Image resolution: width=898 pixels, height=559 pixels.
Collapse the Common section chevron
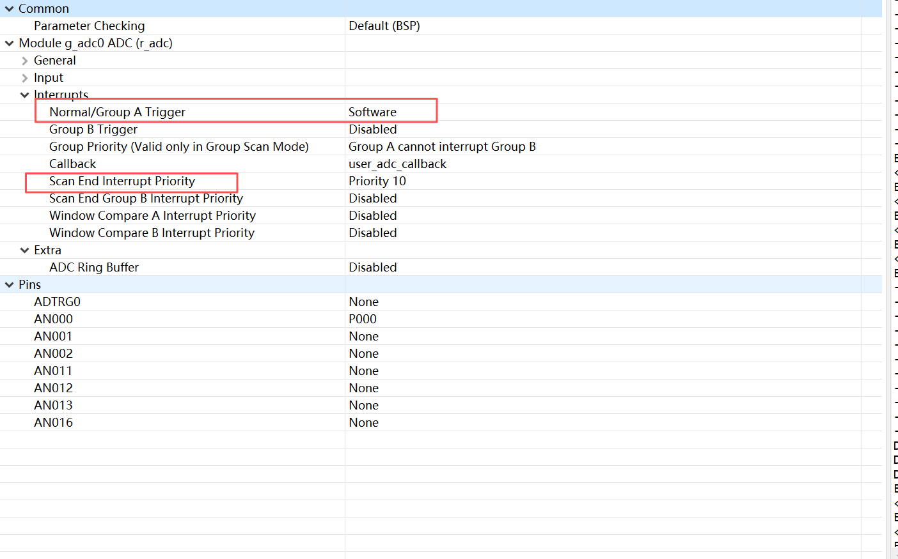pyautogui.click(x=9, y=9)
